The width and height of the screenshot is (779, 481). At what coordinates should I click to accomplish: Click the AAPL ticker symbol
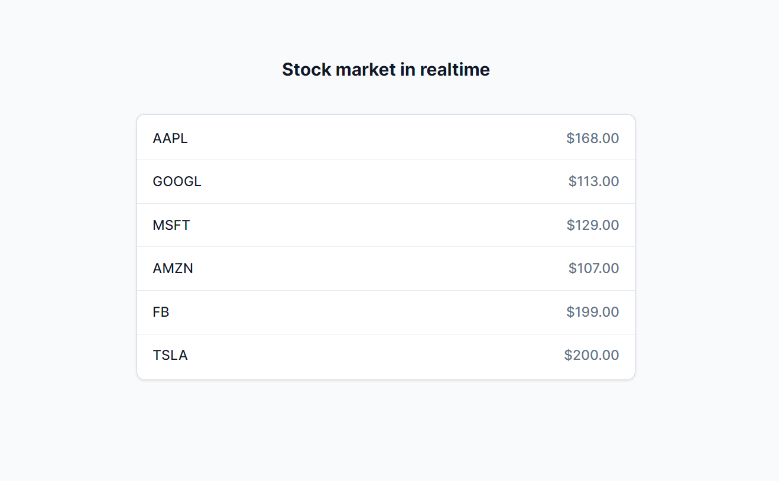(170, 138)
